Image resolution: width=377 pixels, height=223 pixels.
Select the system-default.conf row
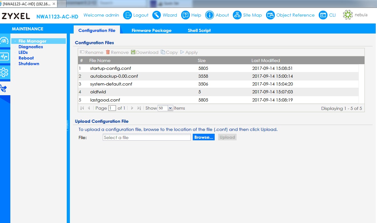(x=218, y=84)
